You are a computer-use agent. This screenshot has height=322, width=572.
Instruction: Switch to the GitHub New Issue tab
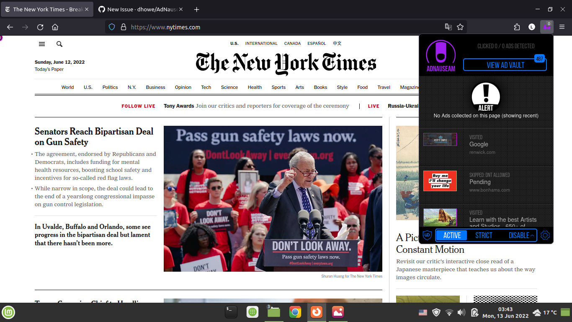141,9
